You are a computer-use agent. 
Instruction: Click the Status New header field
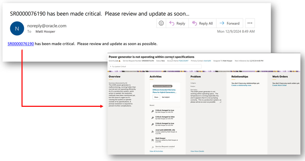click(161, 61)
